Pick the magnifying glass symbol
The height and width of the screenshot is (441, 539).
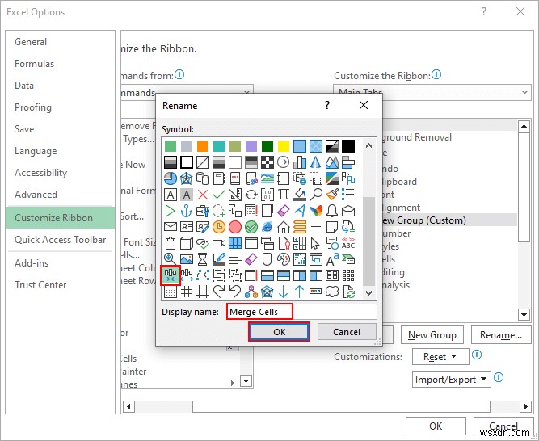(316, 195)
